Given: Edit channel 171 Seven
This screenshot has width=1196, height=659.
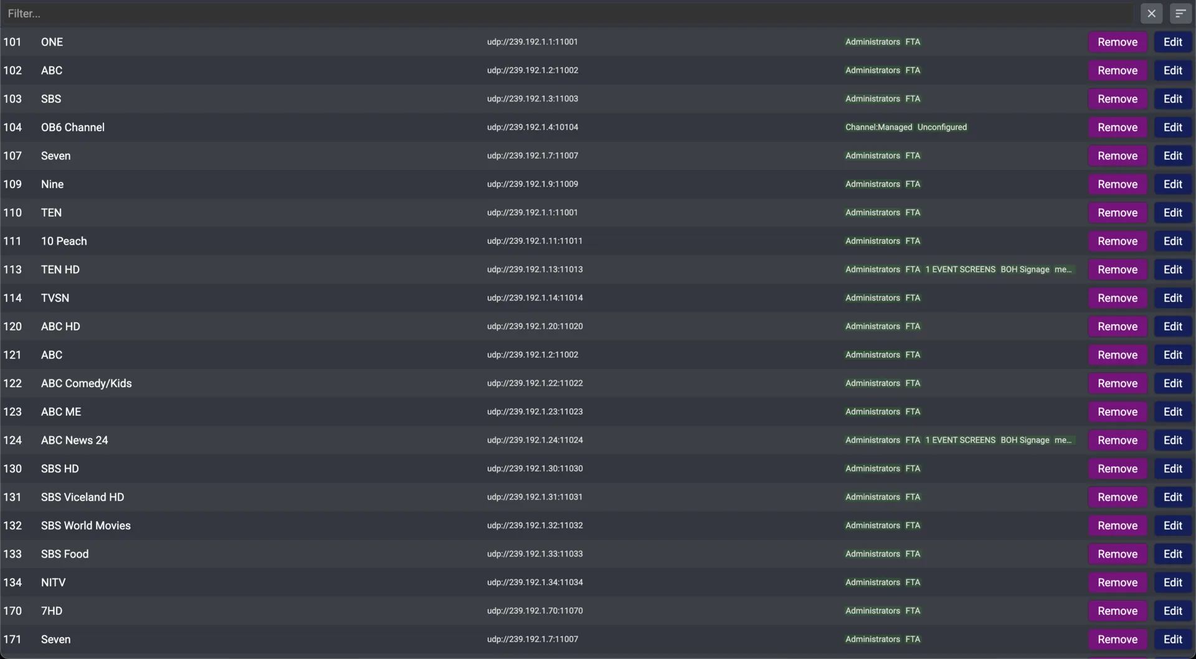Looking at the screenshot, I should (1172, 639).
